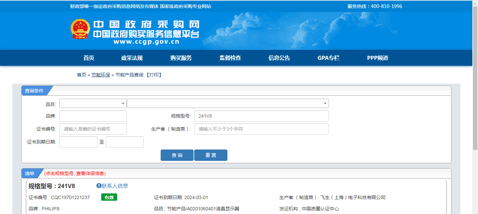Open the 联系人信息 contact link

pos(115,186)
